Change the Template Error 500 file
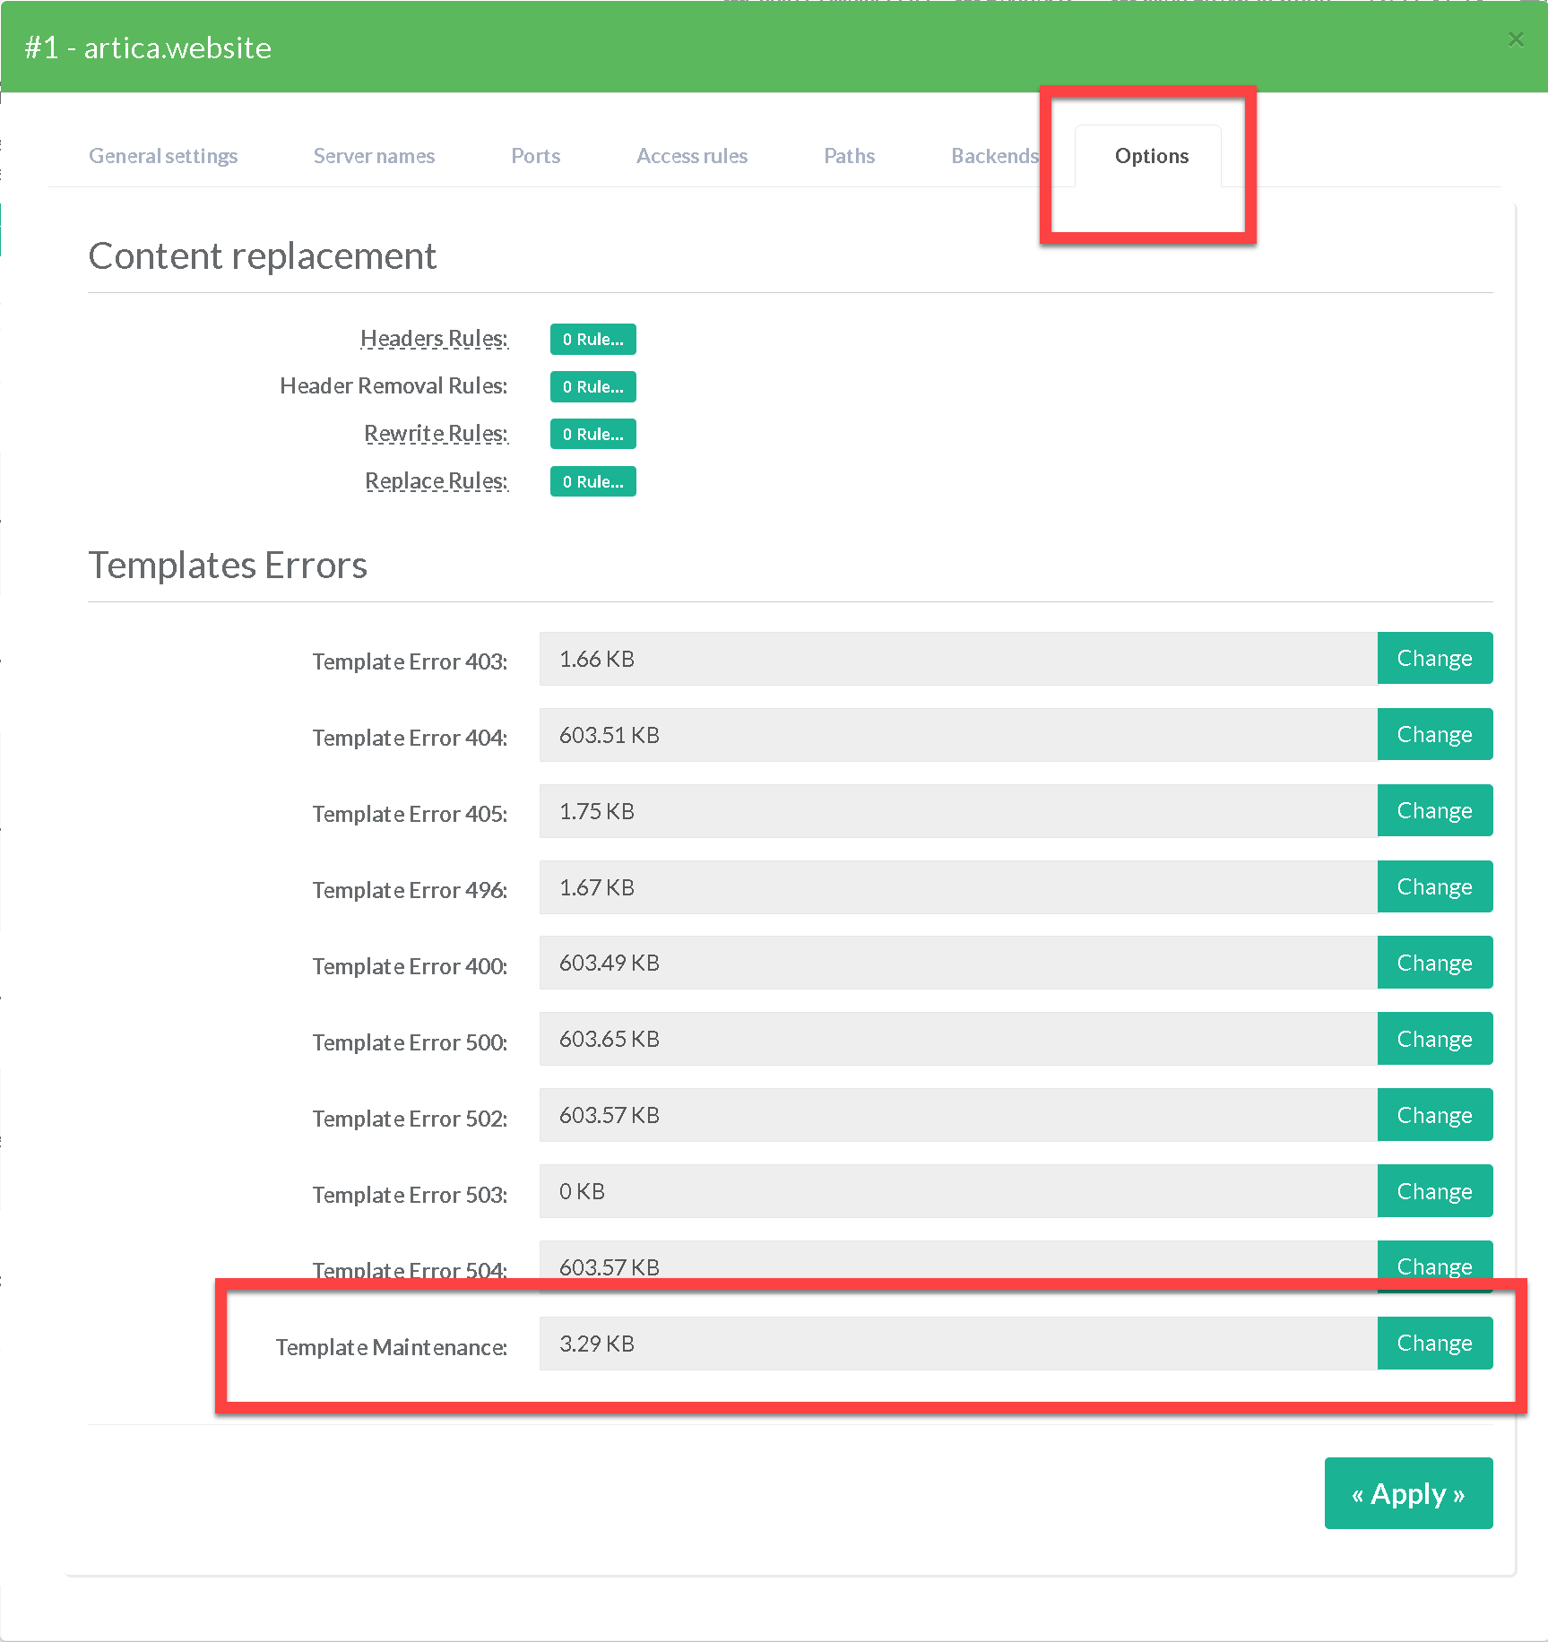The width and height of the screenshot is (1548, 1642). point(1434,1040)
